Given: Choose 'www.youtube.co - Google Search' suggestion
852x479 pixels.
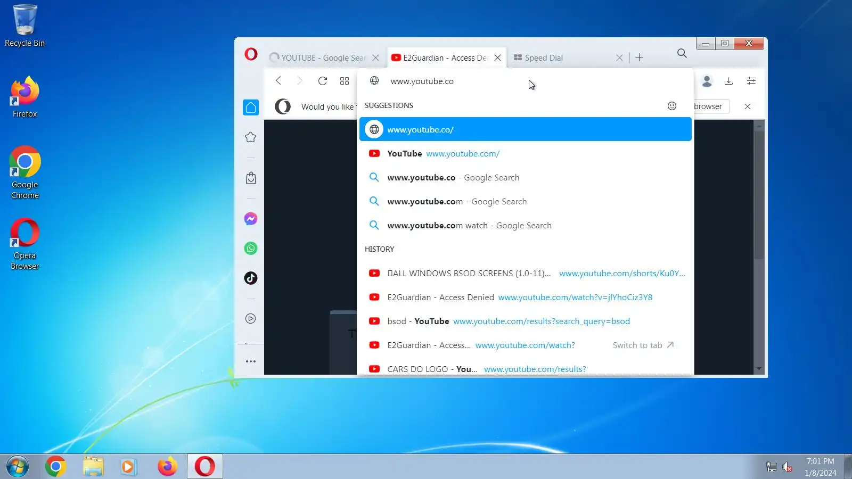Looking at the screenshot, I should (526, 178).
